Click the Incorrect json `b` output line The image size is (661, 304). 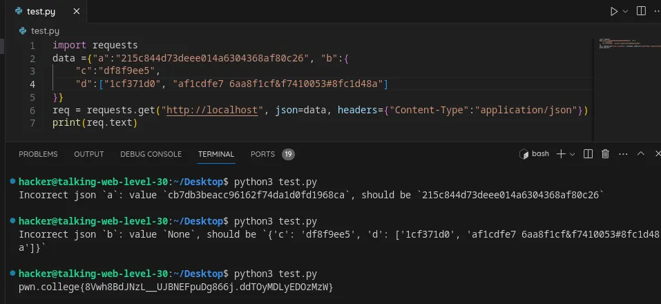pyautogui.click(x=339, y=240)
